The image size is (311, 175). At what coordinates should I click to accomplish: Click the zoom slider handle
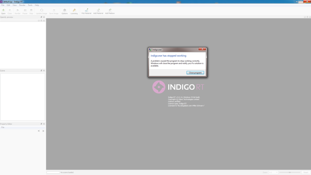coord(290,173)
